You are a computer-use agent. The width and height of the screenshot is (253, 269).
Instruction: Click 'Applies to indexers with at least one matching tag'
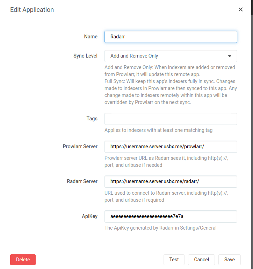(158, 130)
